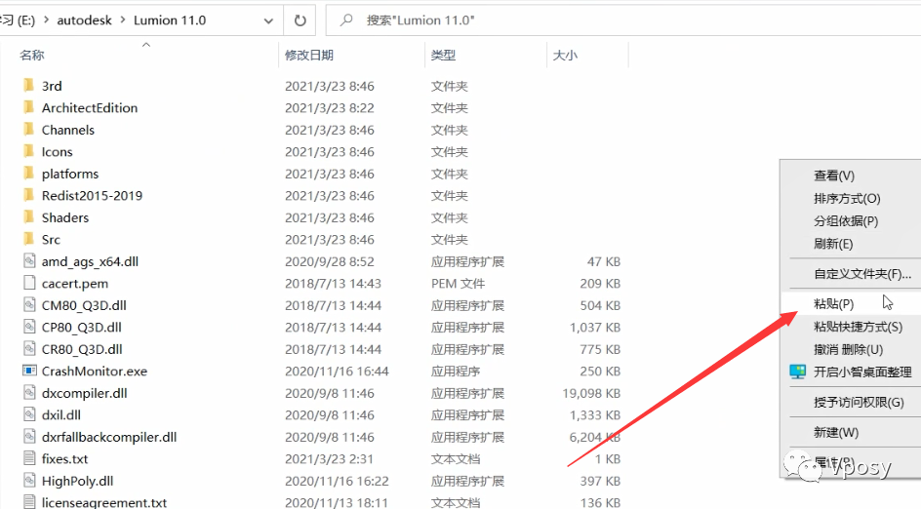The width and height of the screenshot is (921, 509).
Task: Click the CrashMonitor.exe application icon
Action: click(29, 372)
